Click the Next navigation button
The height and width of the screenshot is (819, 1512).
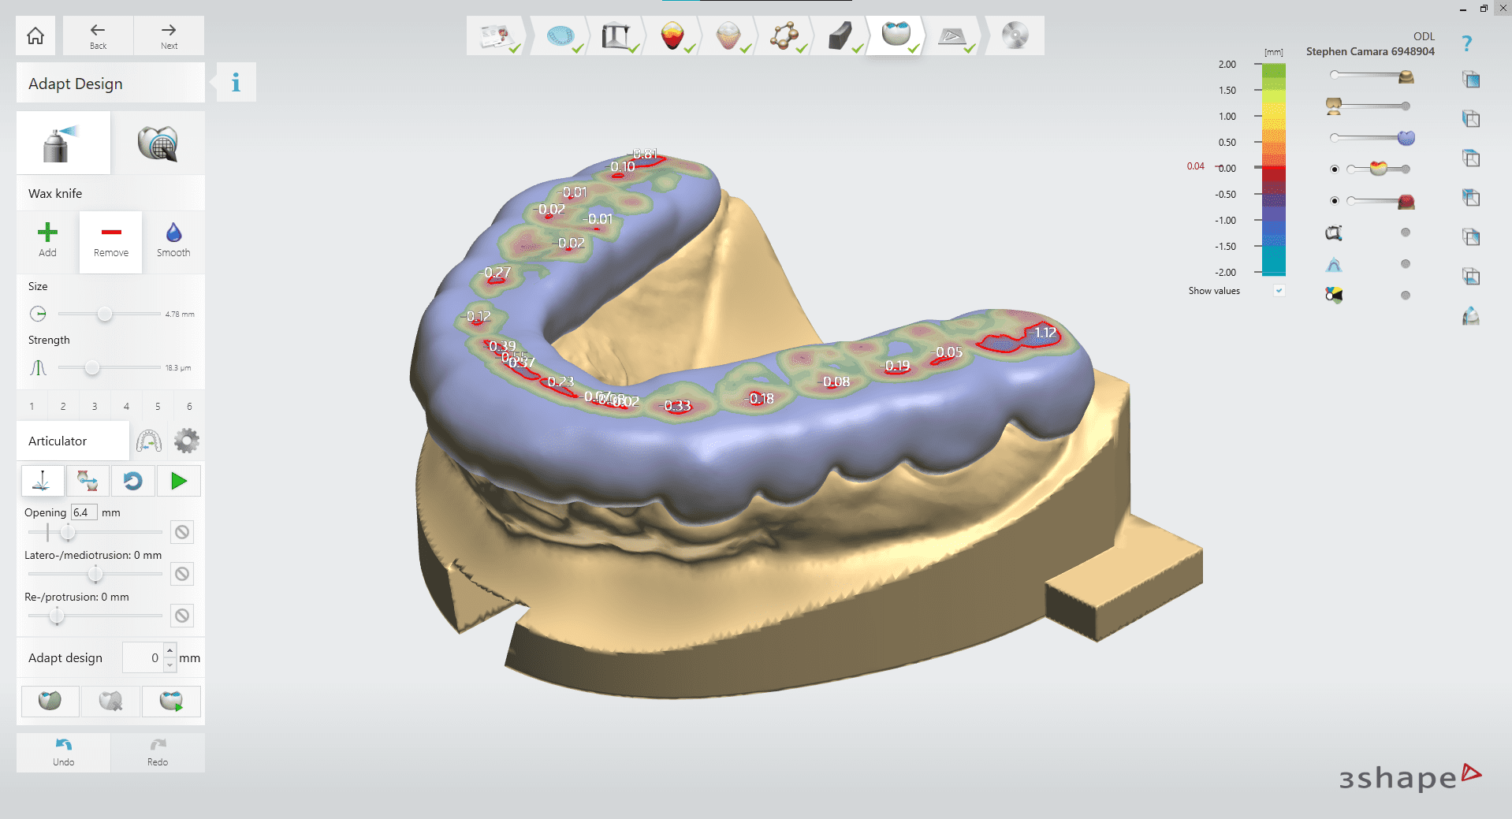(168, 35)
